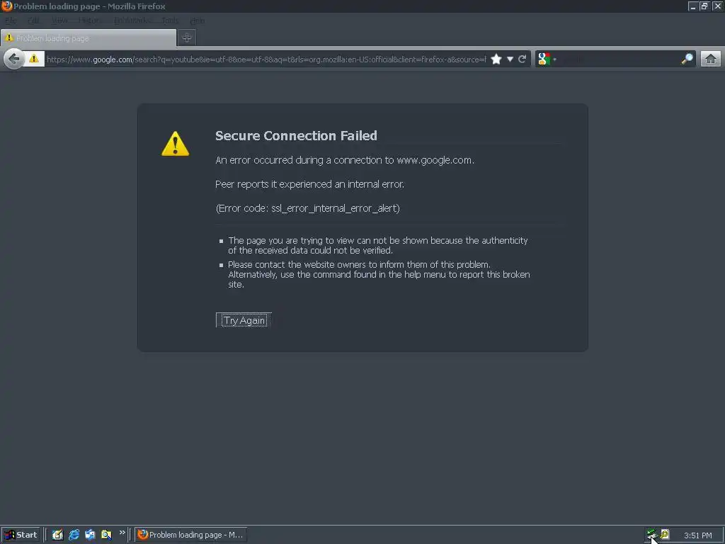The image size is (725, 544).
Task: Launch Internet Explorer from quick launch
Action: coord(74,535)
